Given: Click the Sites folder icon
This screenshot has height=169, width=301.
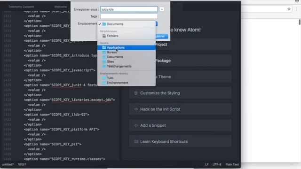Looking at the screenshot, I should coord(104,61).
